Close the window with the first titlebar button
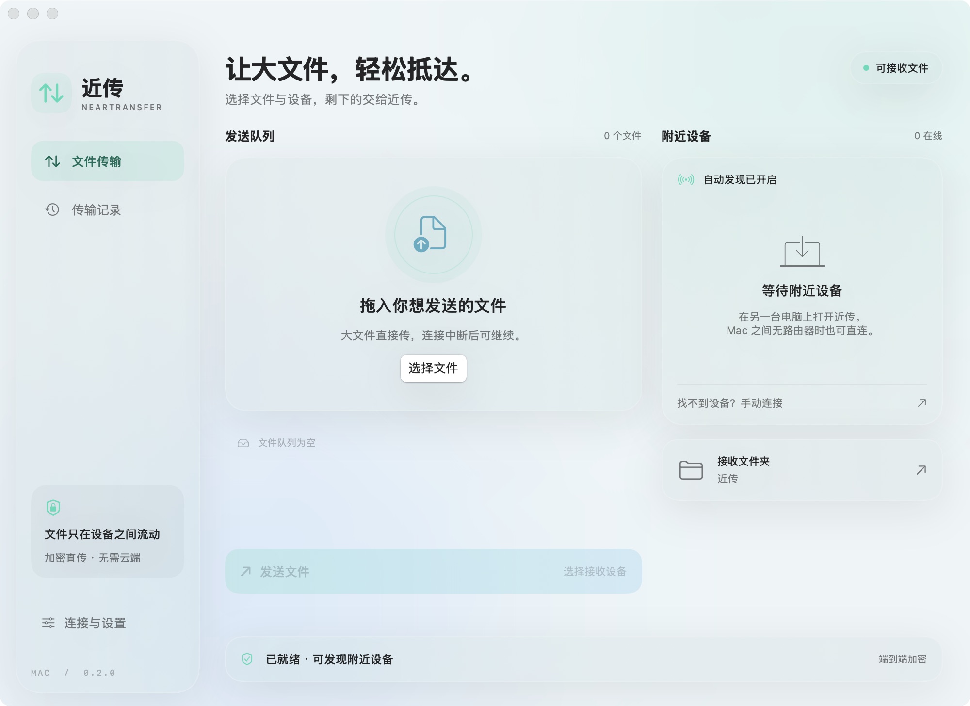The image size is (970, 706). point(14,14)
